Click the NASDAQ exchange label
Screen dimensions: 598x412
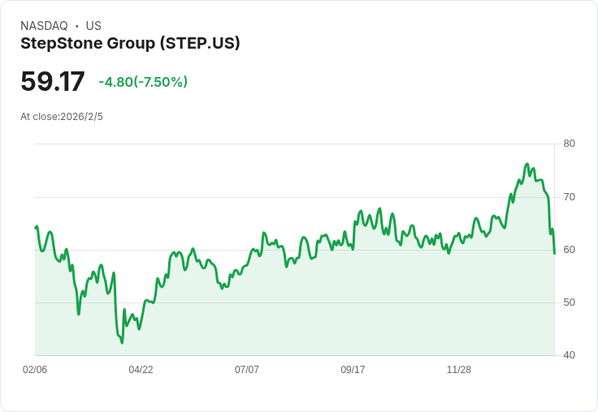44,26
